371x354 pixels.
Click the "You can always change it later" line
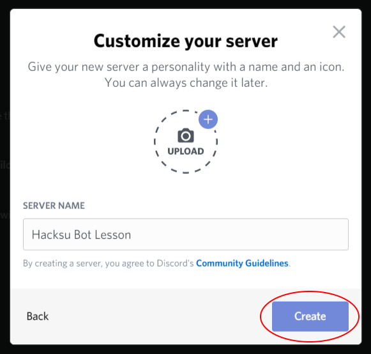coord(186,83)
